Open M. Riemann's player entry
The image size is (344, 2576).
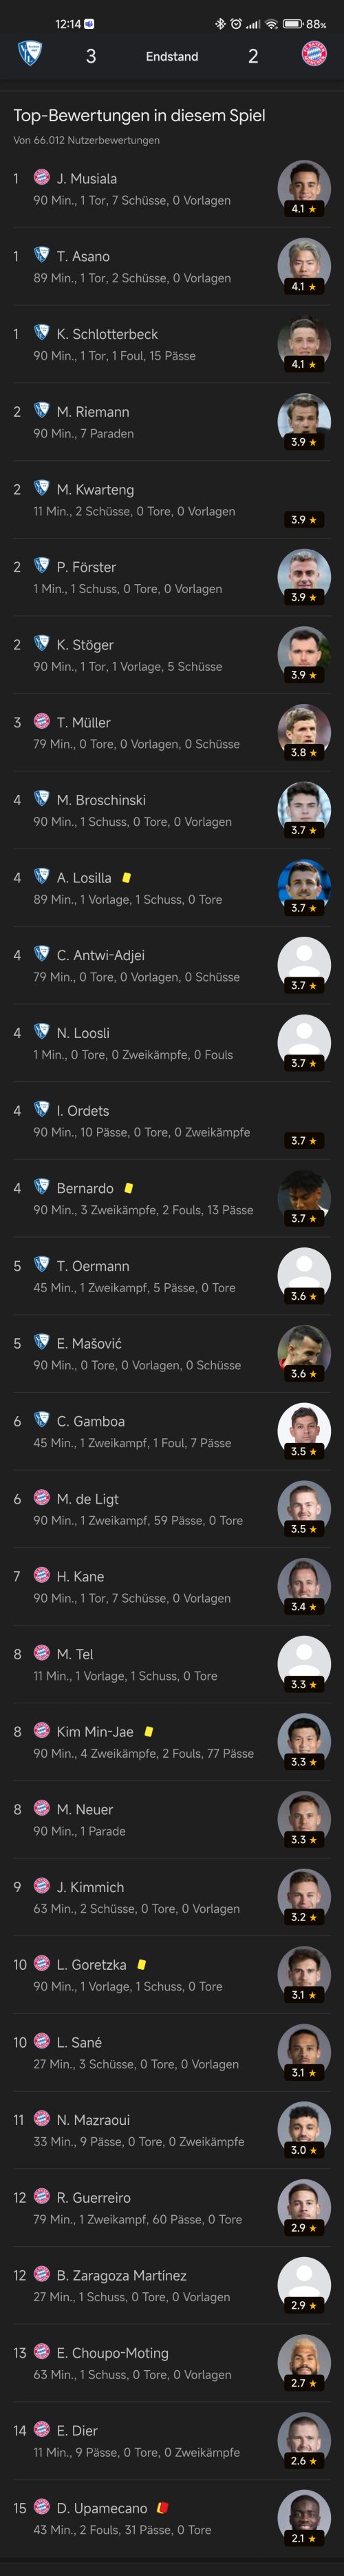172,421
